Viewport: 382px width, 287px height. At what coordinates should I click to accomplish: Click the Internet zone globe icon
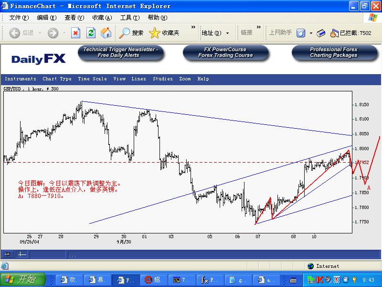[x=311, y=266]
